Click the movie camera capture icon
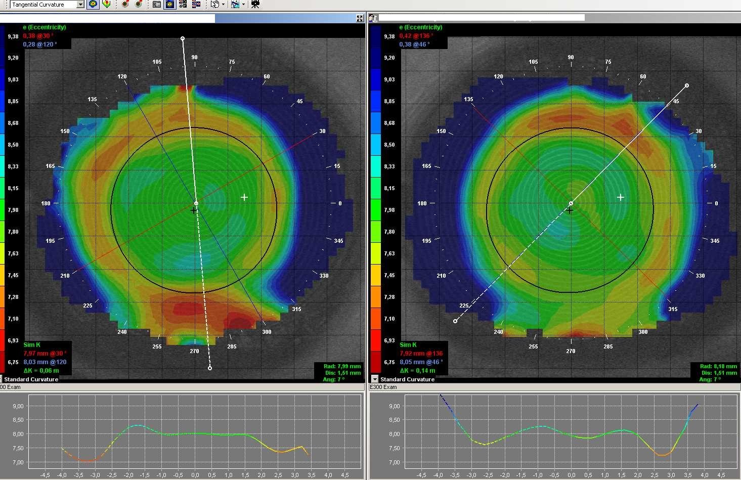The height and width of the screenshot is (480, 741). click(x=255, y=5)
